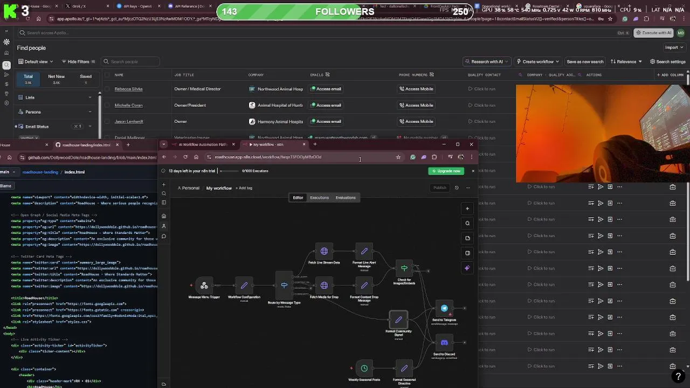Open the Chrome tab list dropdown in the n8n window
Image resolution: width=690 pixels, height=388 pixels.
[164, 144]
